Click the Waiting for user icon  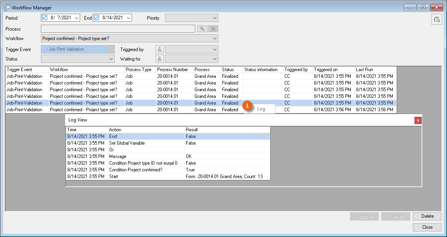click(x=160, y=59)
